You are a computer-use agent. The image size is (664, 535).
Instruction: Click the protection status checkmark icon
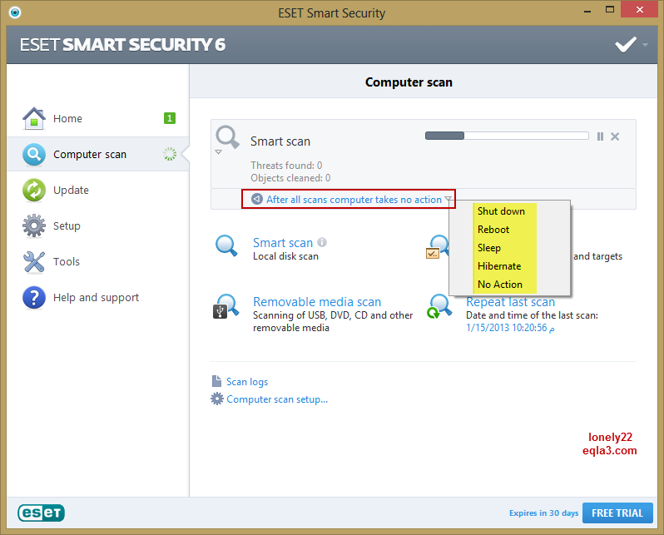click(626, 44)
